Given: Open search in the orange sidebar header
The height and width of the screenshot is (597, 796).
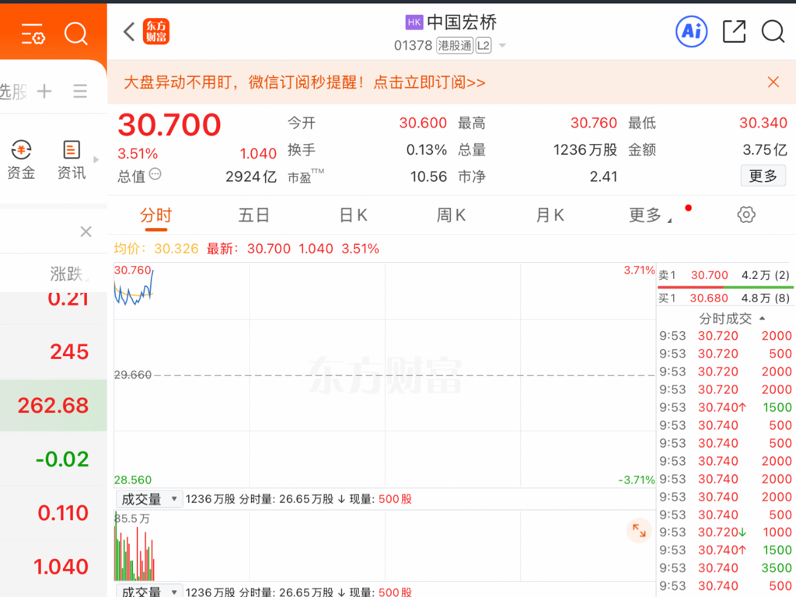Looking at the screenshot, I should tap(76, 34).
